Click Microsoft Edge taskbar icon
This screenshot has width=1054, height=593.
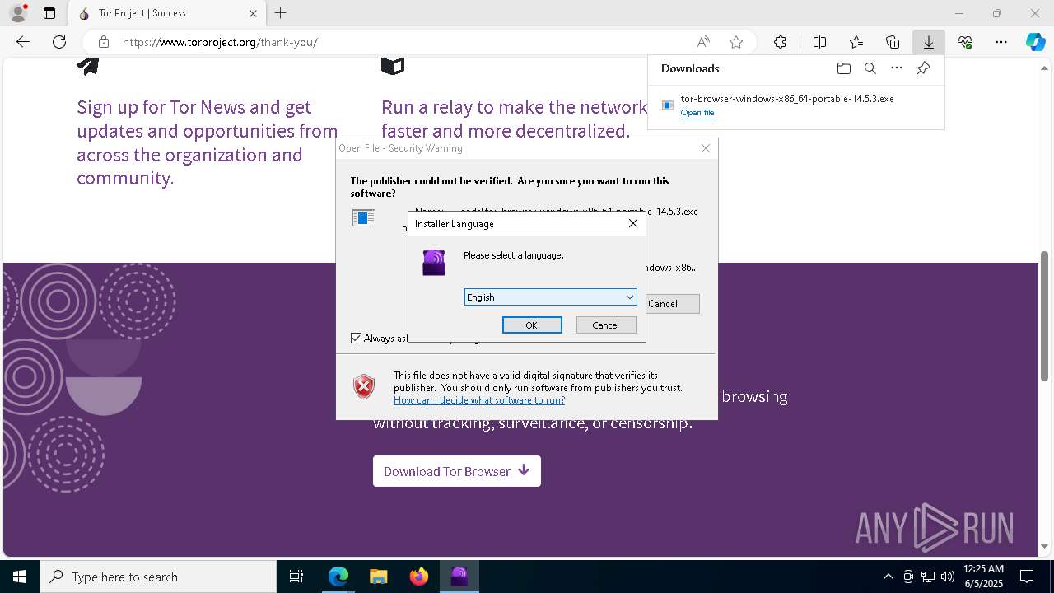tap(338, 577)
